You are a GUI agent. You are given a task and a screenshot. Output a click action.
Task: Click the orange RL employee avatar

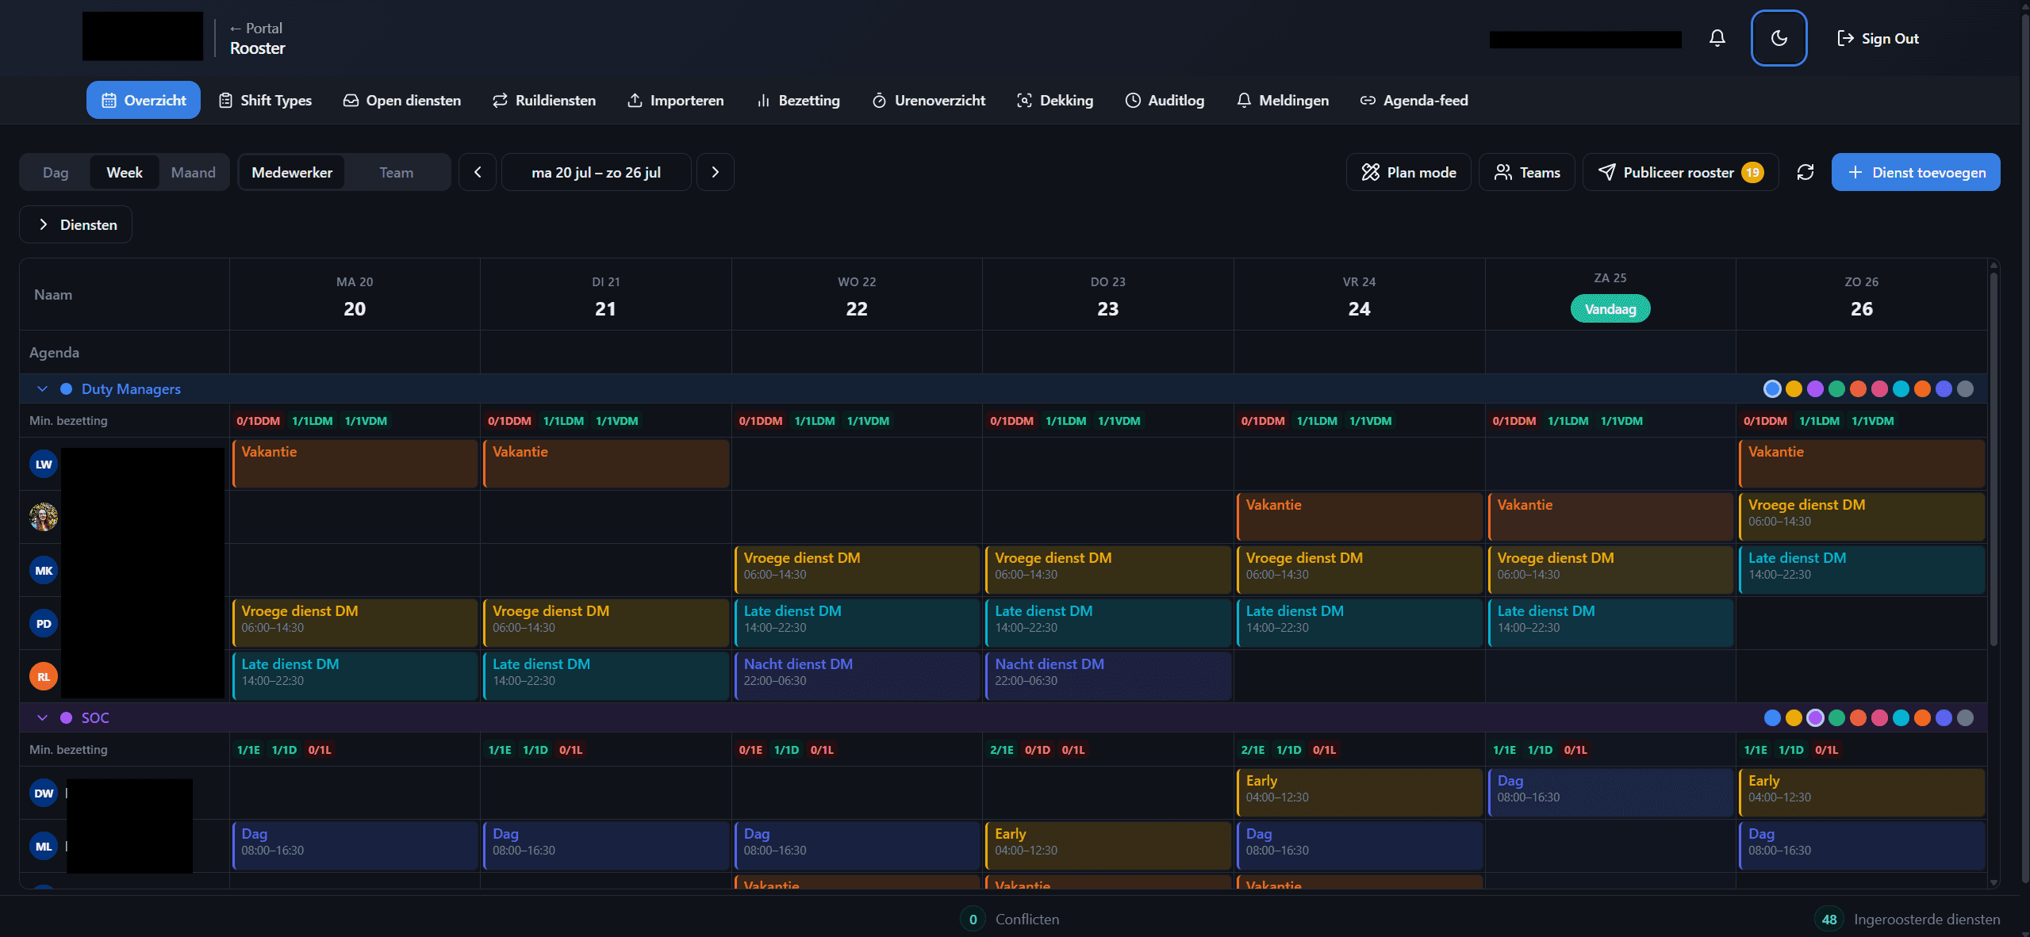point(44,677)
